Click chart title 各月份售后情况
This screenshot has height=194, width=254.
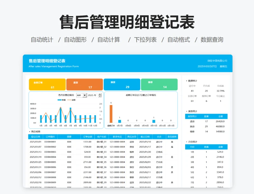click(x=66, y=95)
